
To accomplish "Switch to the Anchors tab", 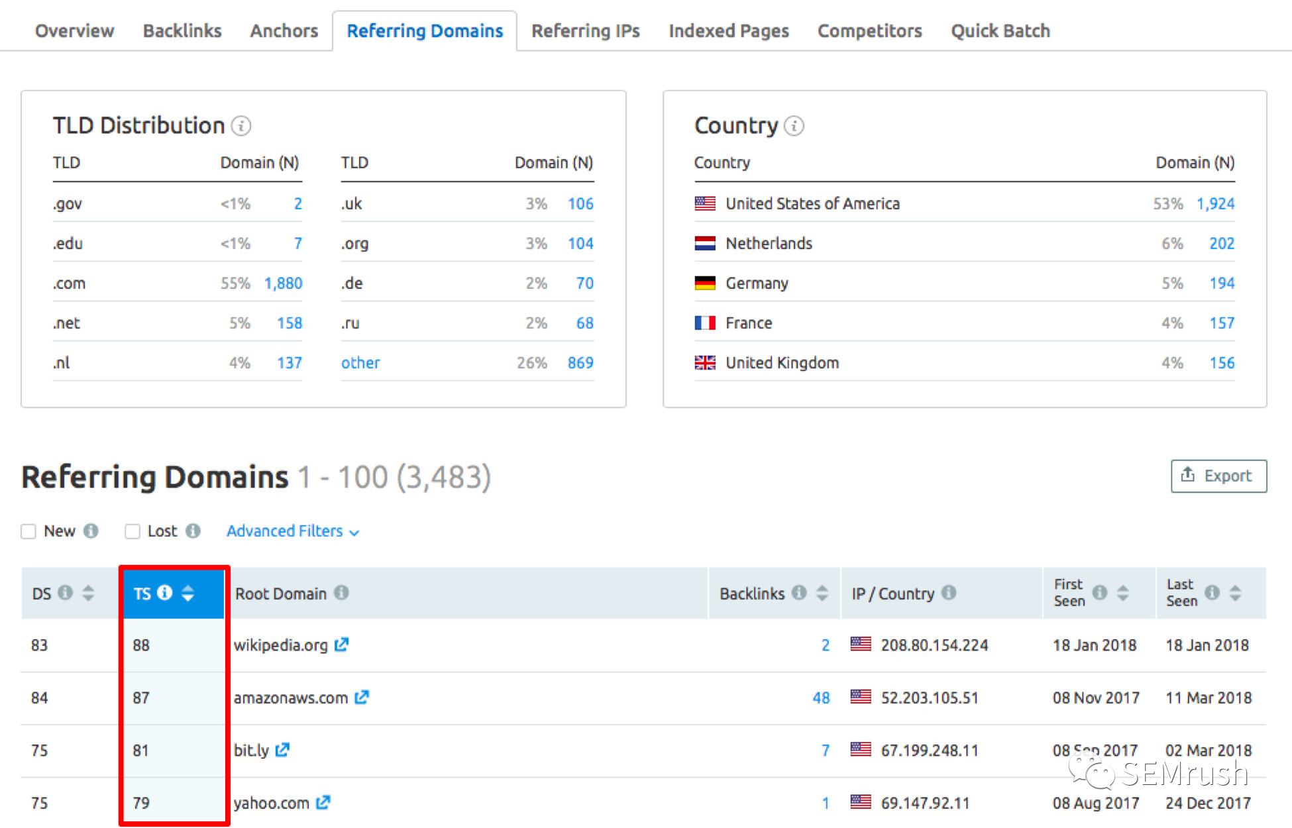I will tap(284, 30).
